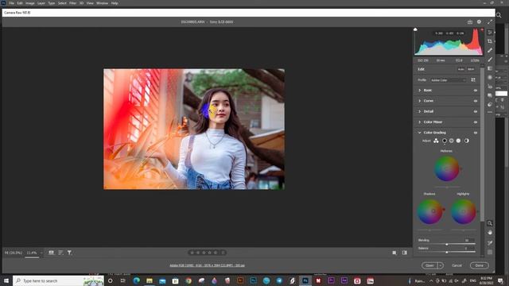Select Shadows-only color grading mode
This screenshot has width=509, height=286.
(445, 141)
